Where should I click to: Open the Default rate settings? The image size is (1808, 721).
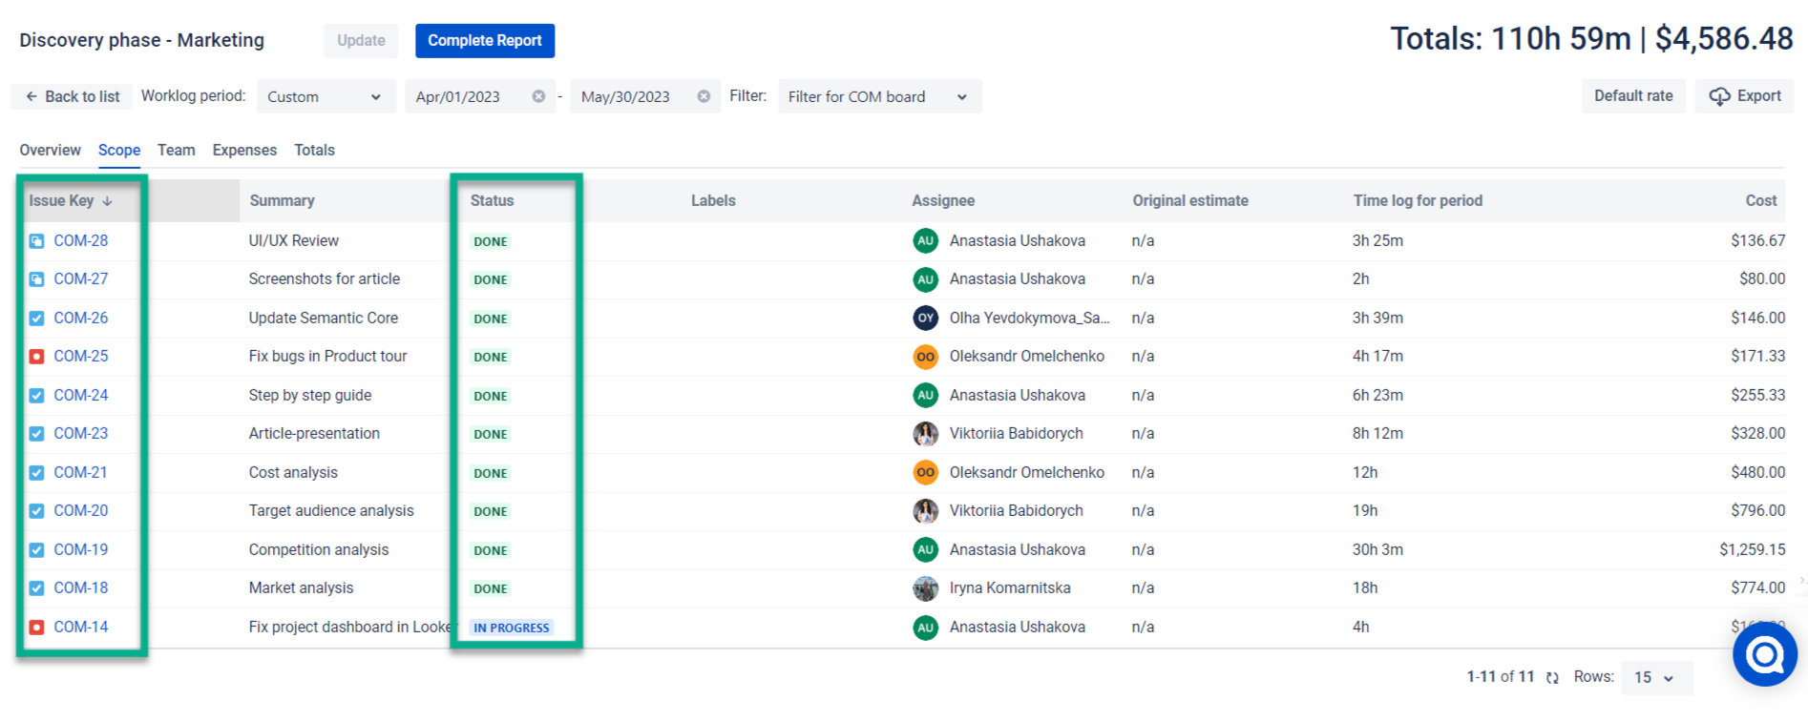(x=1633, y=96)
